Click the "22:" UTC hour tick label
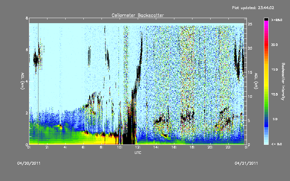 tap(228, 147)
